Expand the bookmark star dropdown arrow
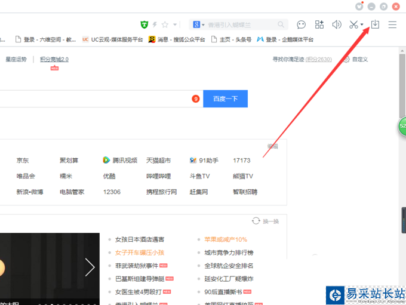Viewport: 406px width, 305px height. (x=175, y=25)
